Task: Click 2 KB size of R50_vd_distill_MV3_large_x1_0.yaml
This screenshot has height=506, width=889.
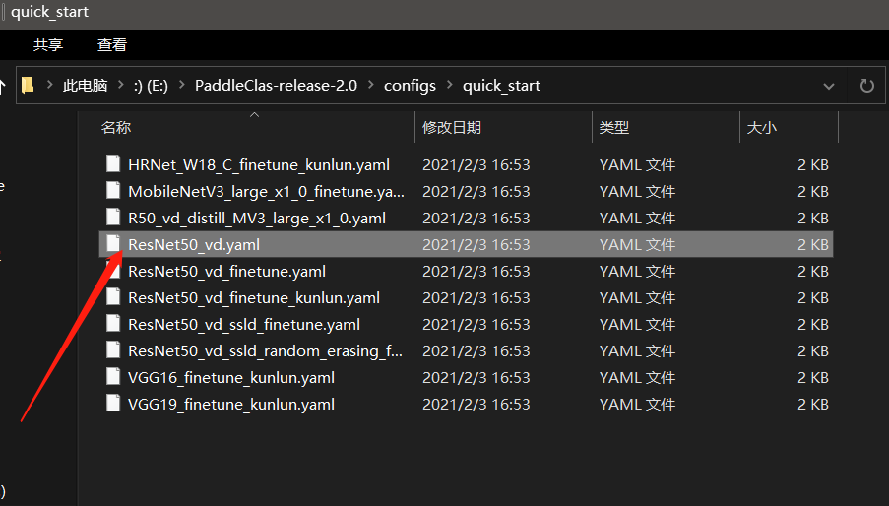Action: [x=813, y=219]
